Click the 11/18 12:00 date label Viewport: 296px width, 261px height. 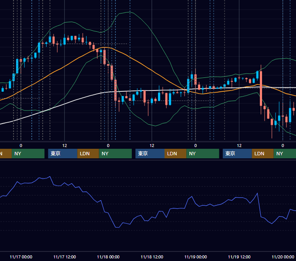pyautogui.click(x=152, y=257)
